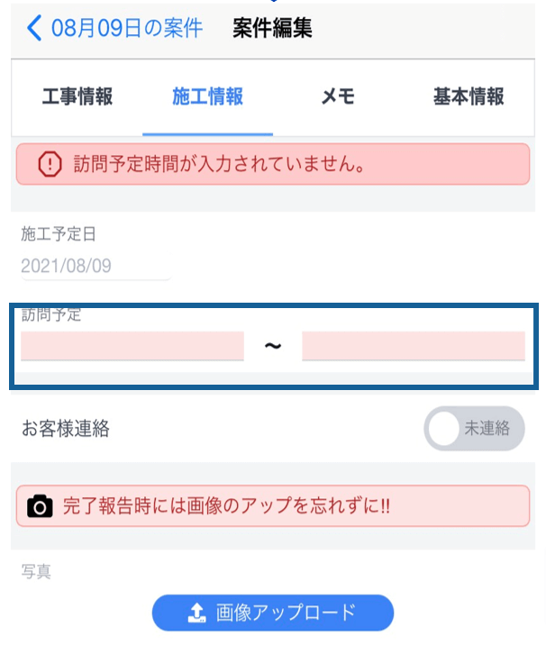Click the 写真 section label

(36, 571)
